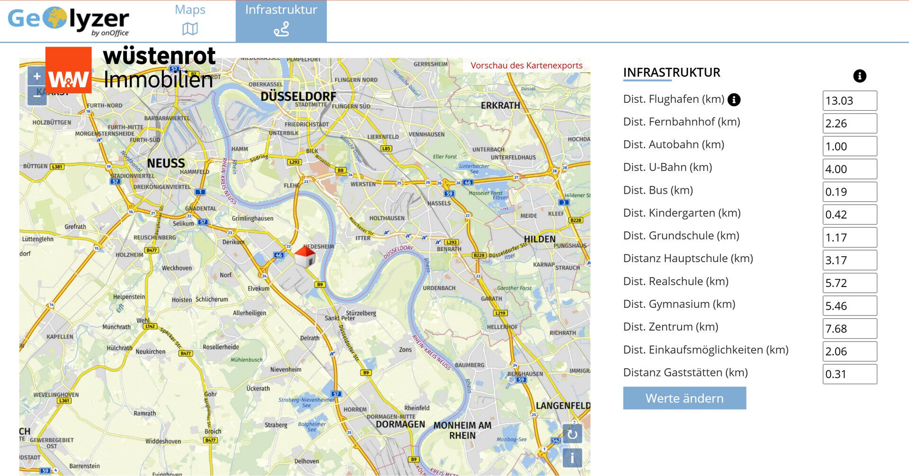Click the 'Dist. Zentrum (km)' label
Screen dimensions: 909x476
[x=670, y=327]
